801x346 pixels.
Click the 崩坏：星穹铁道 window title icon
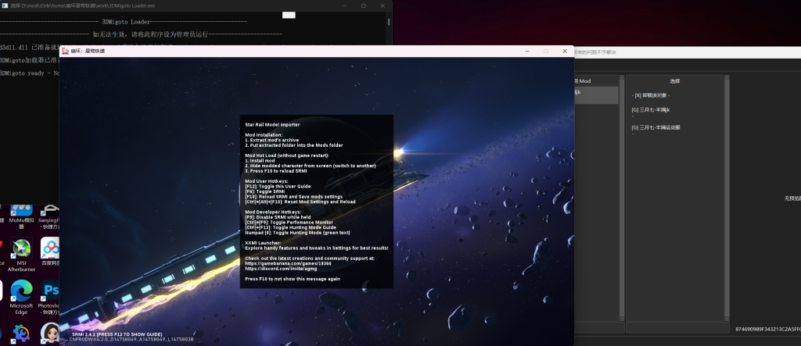(x=66, y=51)
